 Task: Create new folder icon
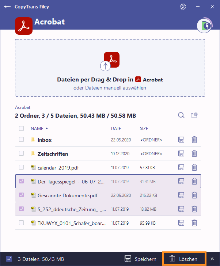(194, 115)
